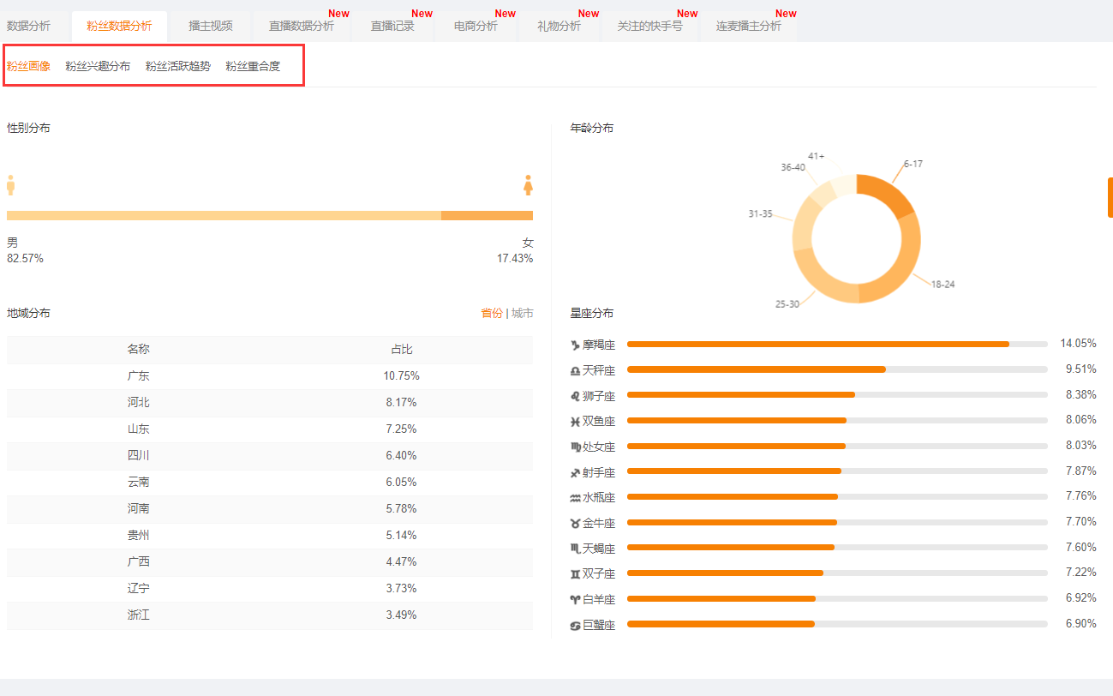Click the Leo 狮子座 zodiac icon

575,396
